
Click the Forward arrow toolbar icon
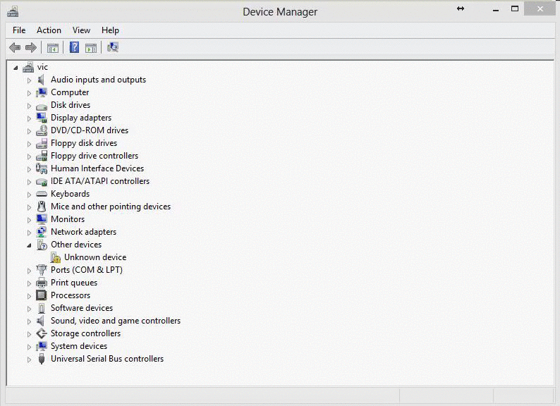click(31, 47)
